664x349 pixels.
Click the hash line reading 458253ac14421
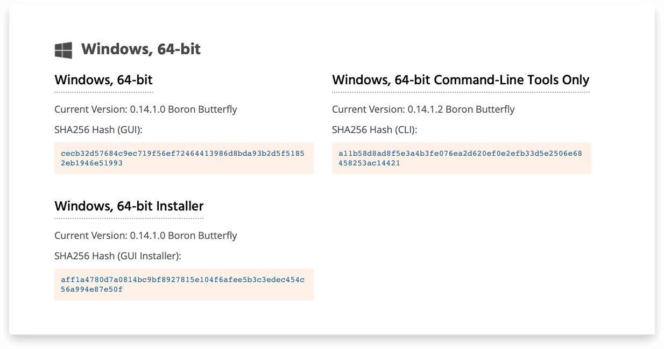tap(369, 163)
